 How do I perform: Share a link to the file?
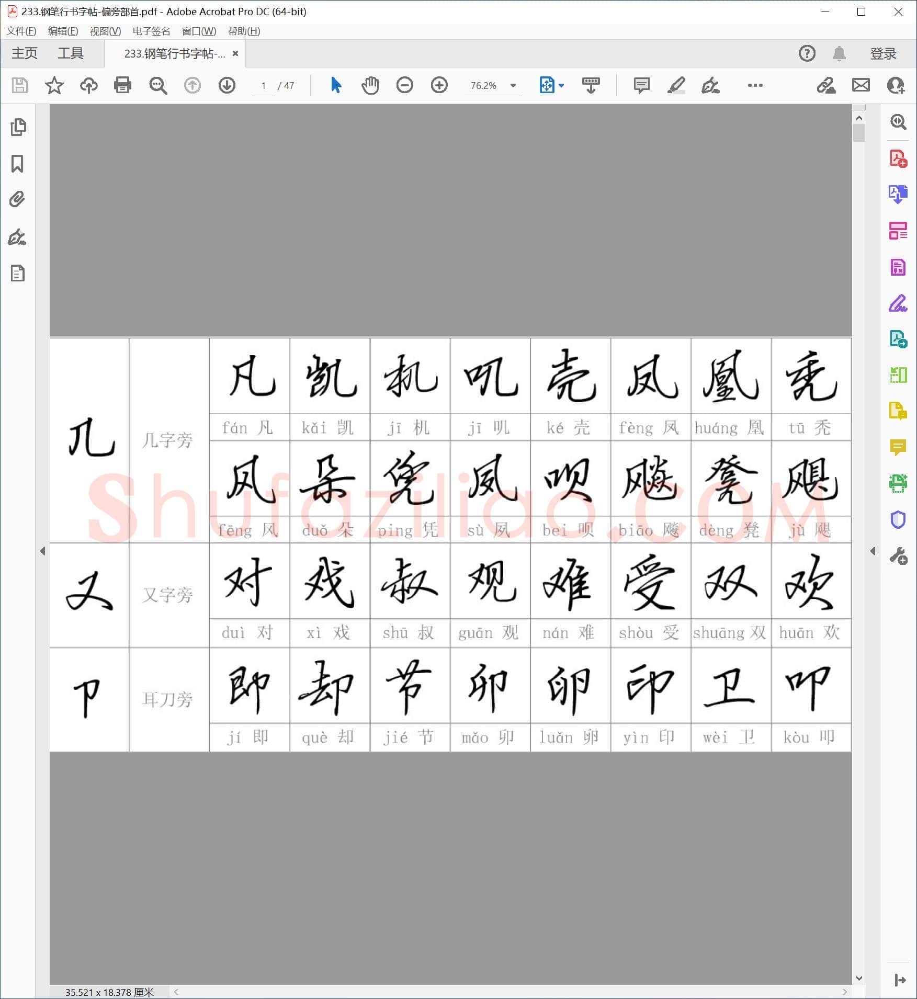[x=827, y=85]
